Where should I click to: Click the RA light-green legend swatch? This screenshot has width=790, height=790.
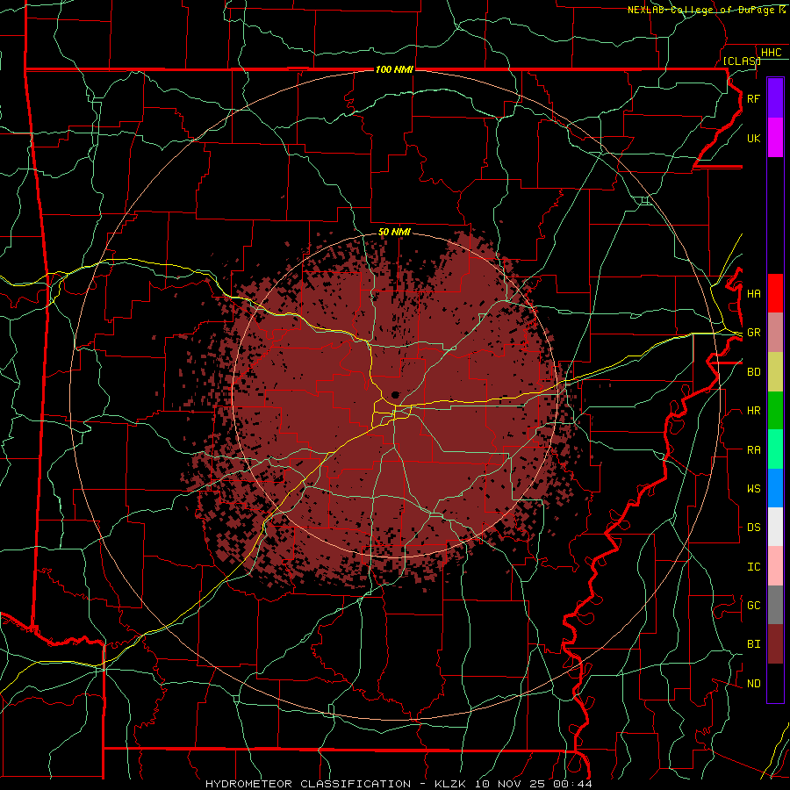coord(775,449)
